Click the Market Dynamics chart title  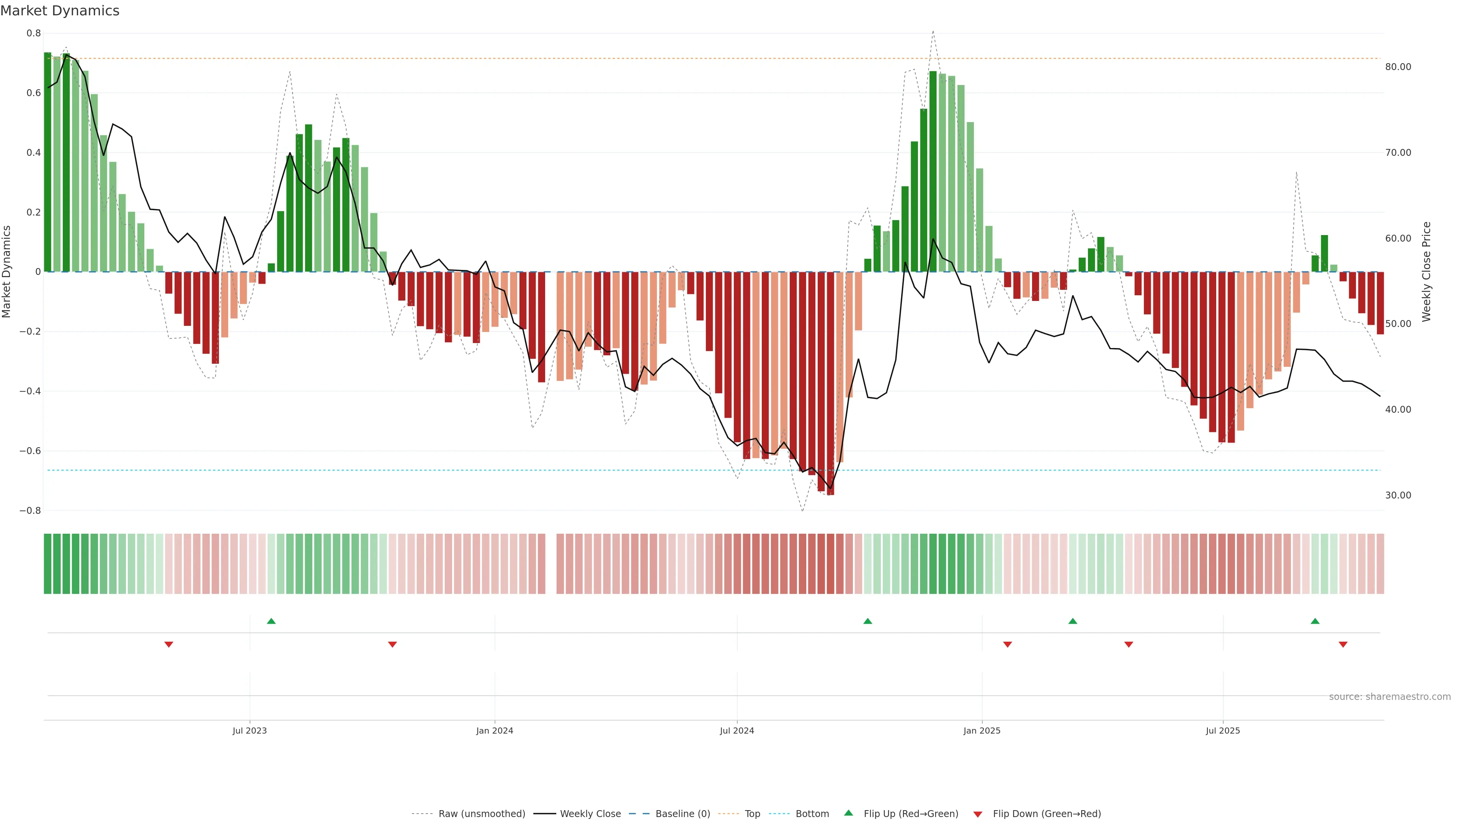point(60,11)
